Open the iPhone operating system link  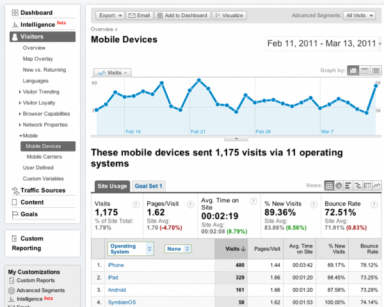click(x=116, y=265)
